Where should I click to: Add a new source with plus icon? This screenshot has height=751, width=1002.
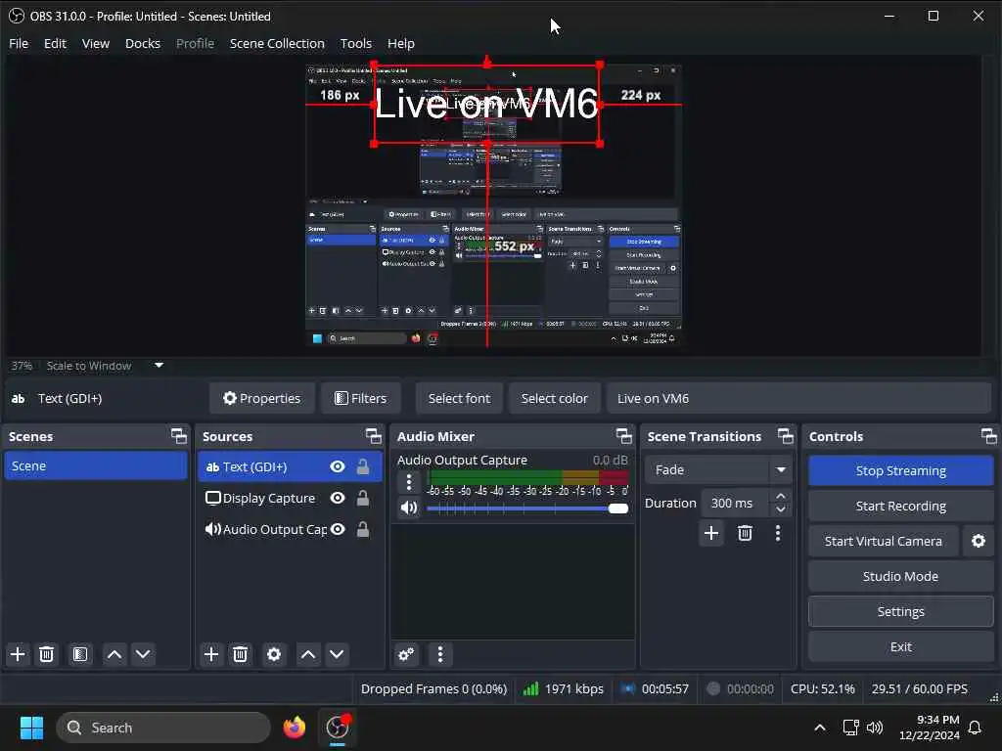(x=211, y=654)
